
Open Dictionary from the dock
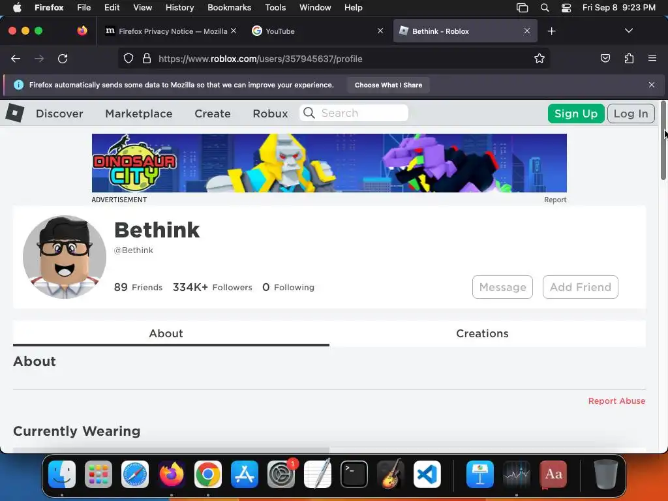click(553, 474)
